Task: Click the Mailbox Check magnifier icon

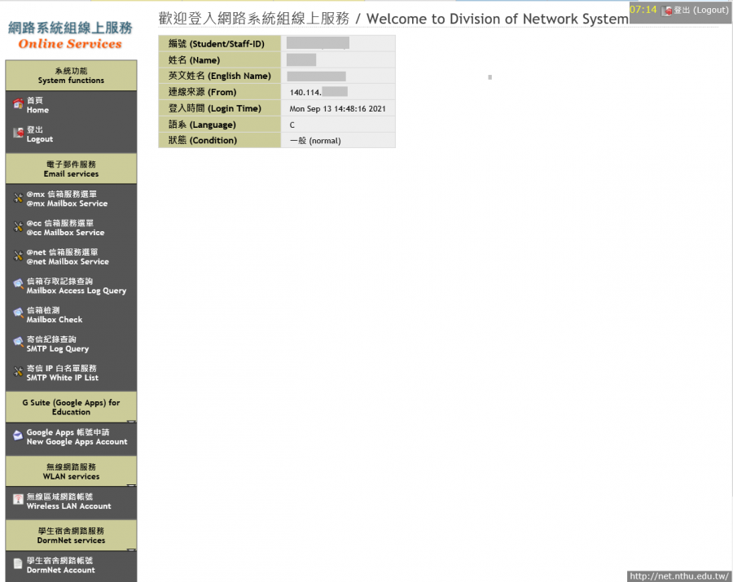Action: point(18,314)
